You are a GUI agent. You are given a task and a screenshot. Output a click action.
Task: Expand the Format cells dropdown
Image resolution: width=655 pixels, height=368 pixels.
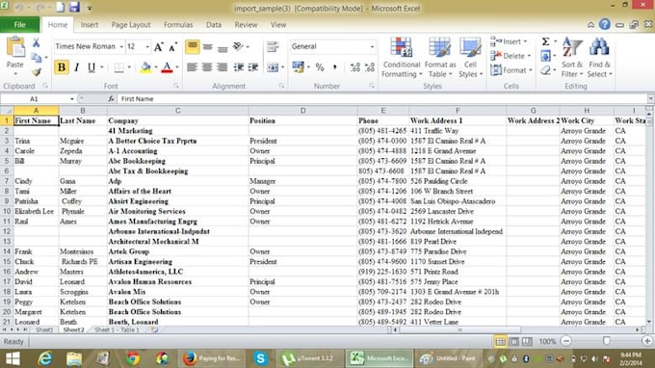[531, 70]
